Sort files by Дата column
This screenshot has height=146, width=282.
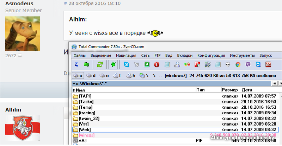[x=260, y=90]
